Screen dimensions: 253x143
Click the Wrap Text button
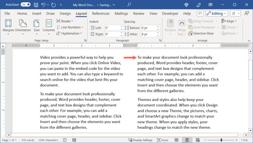[x=182, y=28]
